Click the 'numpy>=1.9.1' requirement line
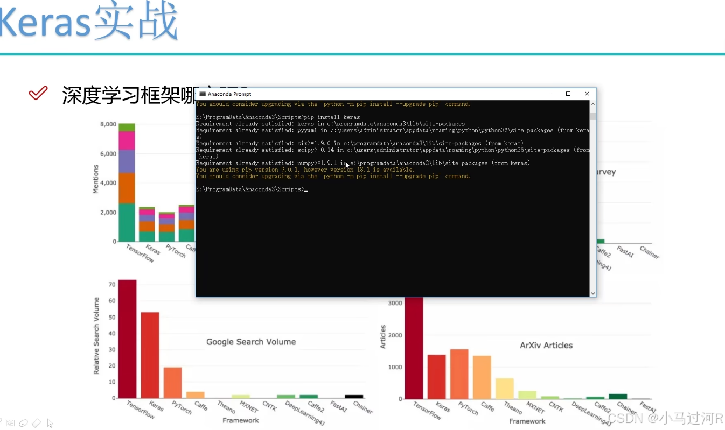 pos(363,163)
